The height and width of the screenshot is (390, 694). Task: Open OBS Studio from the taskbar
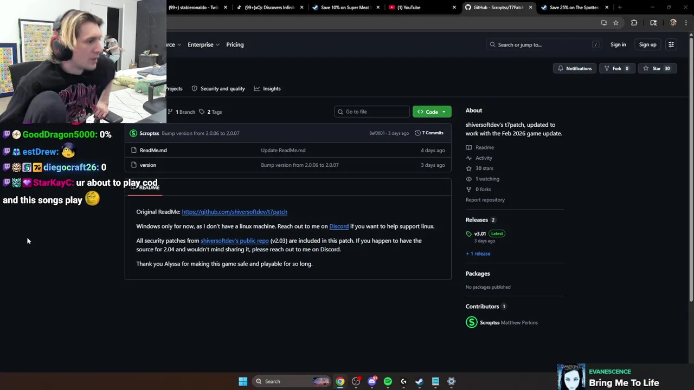356,381
